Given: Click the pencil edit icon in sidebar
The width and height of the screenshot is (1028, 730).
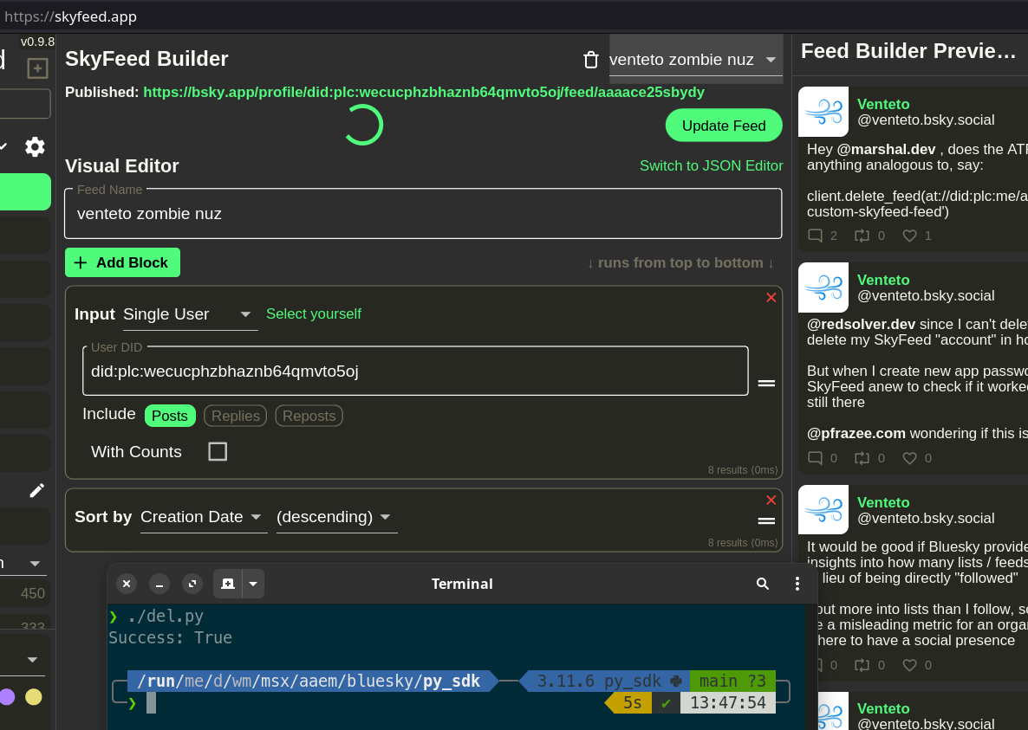Looking at the screenshot, I should coord(36,490).
